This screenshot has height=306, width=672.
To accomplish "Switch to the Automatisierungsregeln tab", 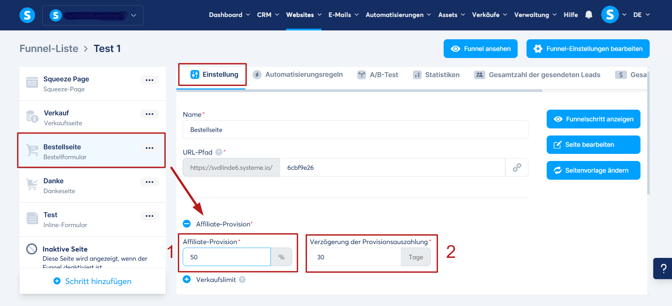I will click(298, 75).
